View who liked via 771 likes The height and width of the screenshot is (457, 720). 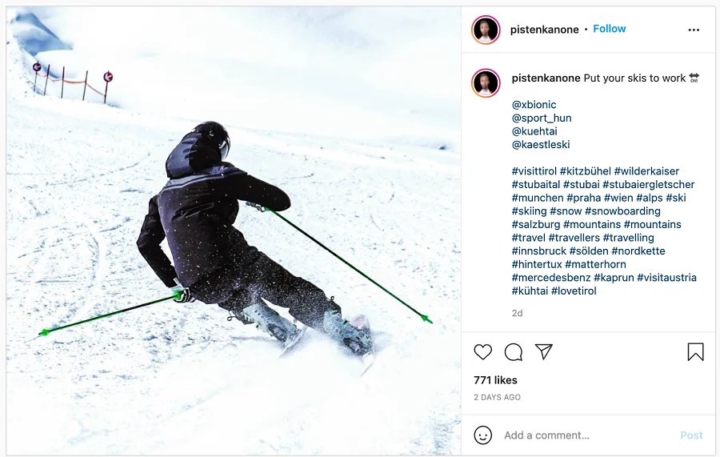[495, 380]
